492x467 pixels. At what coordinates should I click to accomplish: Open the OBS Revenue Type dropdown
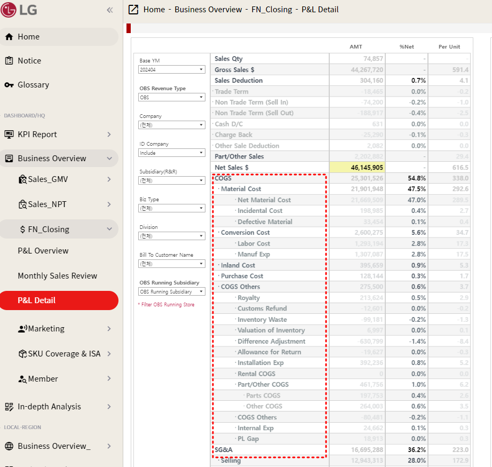tap(171, 97)
